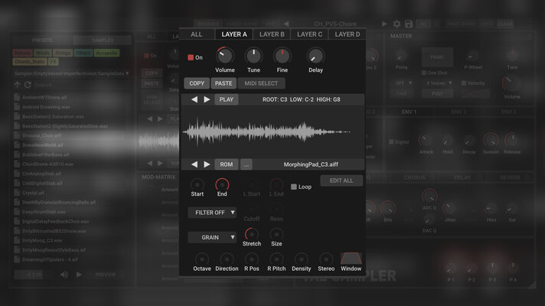Toggle the Digital envelope checkbox
Image resolution: width=545 pixels, height=306 pixels.
coord(391,142)
